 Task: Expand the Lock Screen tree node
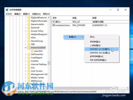26,71
